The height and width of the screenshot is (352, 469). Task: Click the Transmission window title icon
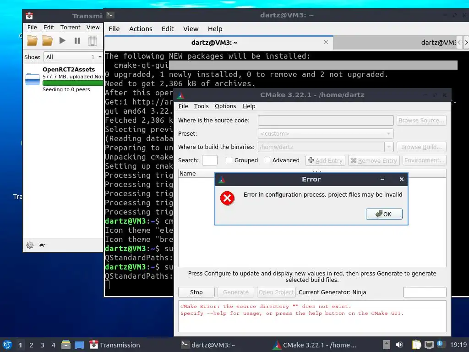[29, 16]
